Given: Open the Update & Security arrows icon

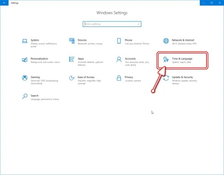Looking at the screenshot, I should click(x=166, y=78).
